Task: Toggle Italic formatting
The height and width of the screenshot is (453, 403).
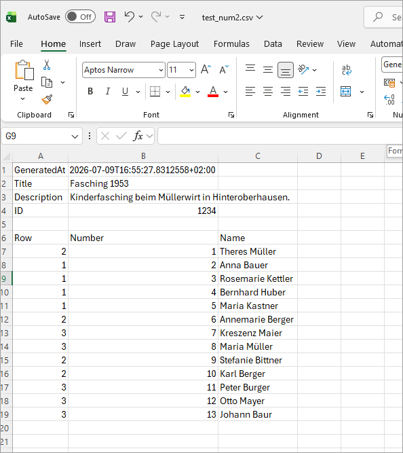Action: coord(107,92)
